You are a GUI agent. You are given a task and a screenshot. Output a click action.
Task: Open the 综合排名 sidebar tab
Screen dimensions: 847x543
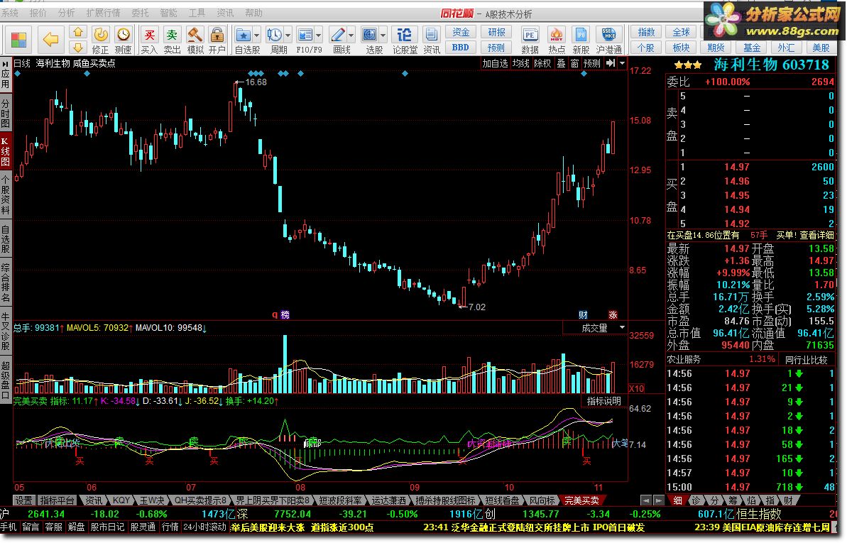point(6,283)
